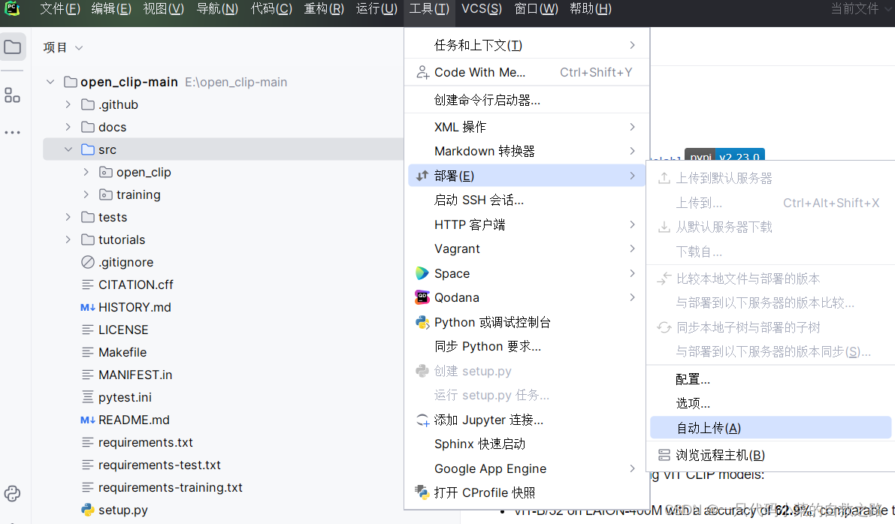Expand the tests folder
The width and height of the screenshot is (895, 524).
pyautogui.click(x=68, y=217)
